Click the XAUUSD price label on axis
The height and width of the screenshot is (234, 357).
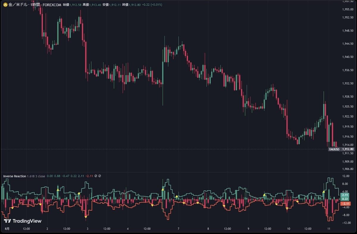click(x=334, y=149)
